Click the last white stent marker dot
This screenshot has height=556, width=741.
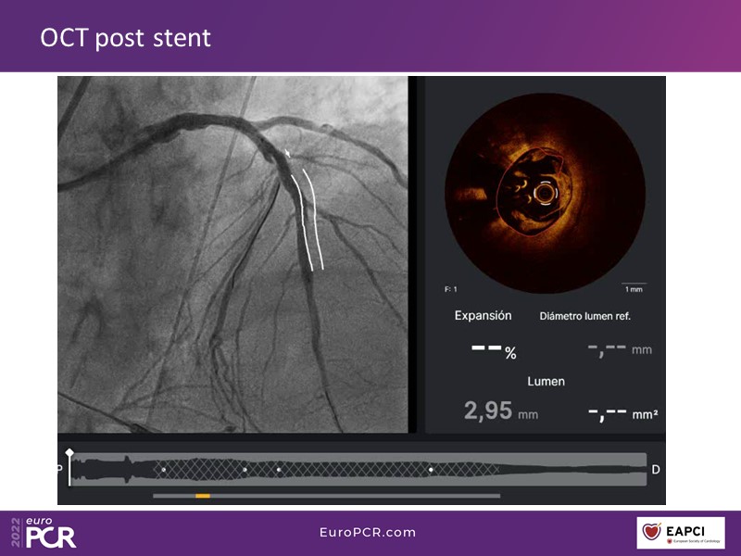pos(431,470)
